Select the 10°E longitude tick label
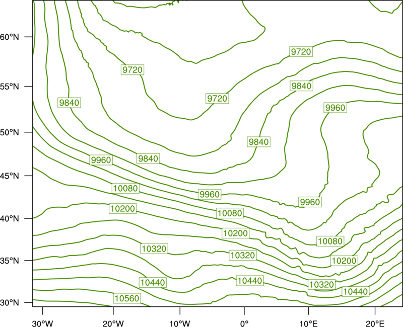 (x=308, y=323)
